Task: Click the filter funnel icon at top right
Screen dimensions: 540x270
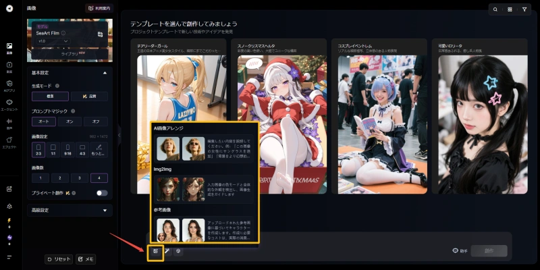Action: (x=524, y=9)
